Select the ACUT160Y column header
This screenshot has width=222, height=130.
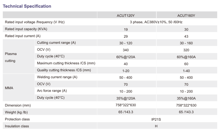186,15
